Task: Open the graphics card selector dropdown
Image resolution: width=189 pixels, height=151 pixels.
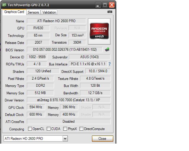Action: (x=65, y=139)
